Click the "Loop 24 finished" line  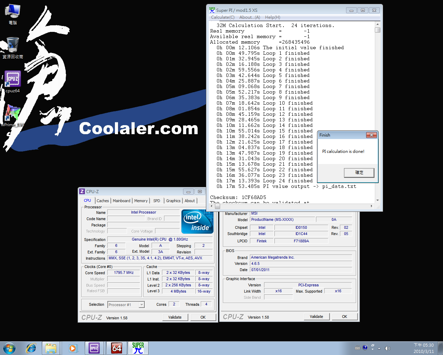[x=288, y=181]
